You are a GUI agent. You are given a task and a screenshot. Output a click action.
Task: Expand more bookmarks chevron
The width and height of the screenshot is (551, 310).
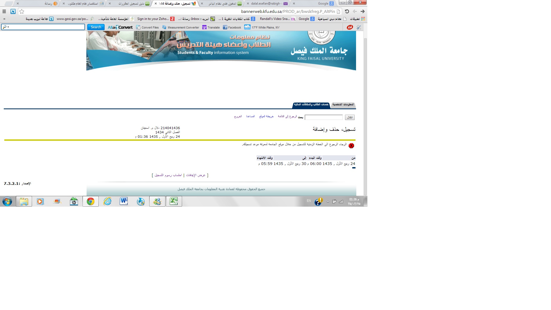(4, 19)
